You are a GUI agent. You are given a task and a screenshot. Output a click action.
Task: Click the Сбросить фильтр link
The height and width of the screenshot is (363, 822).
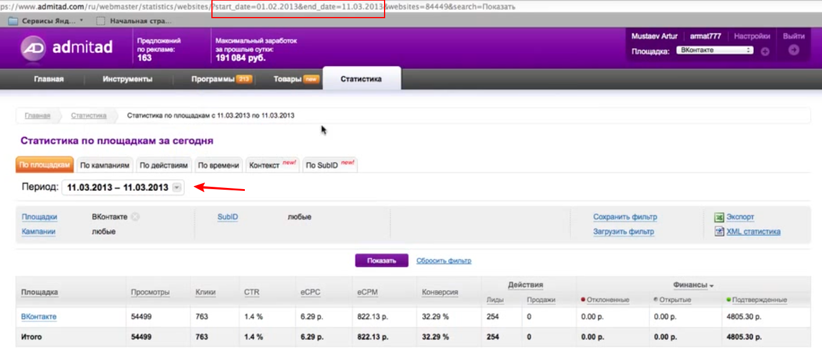tap(444, 261)
